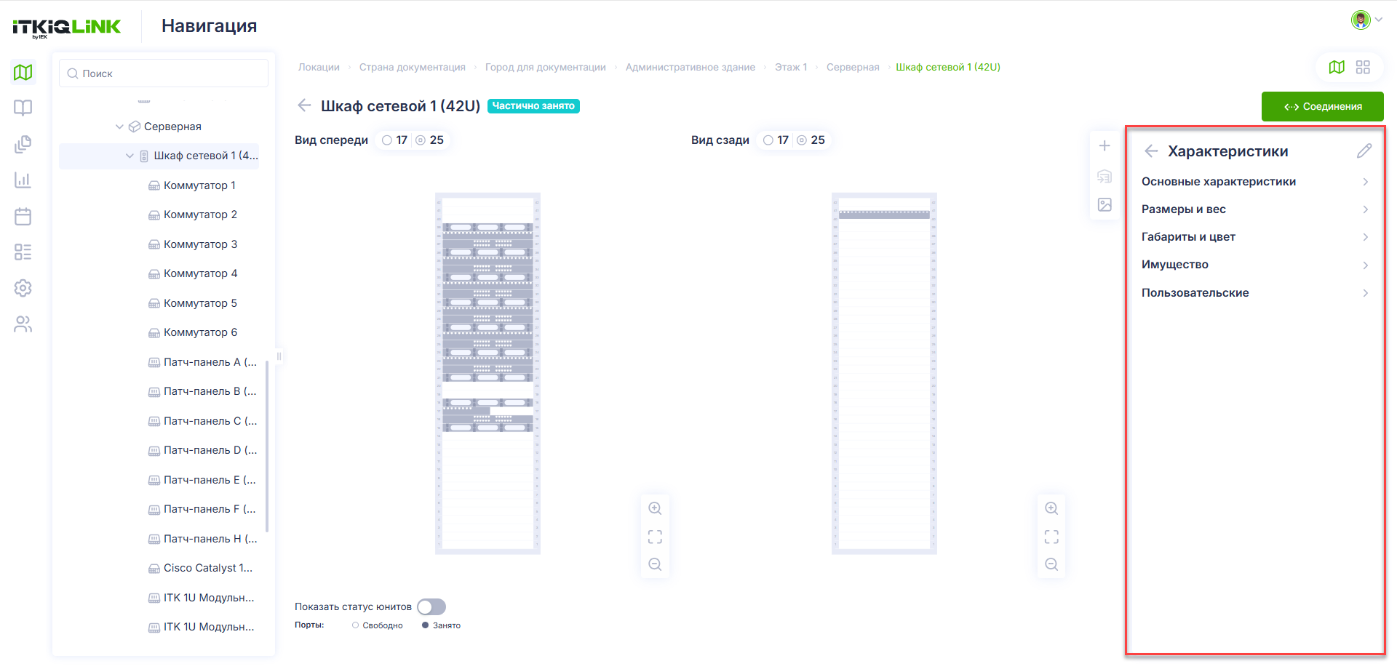This screenshot has height=669, width=1397.
Task: Click the image icon in the rack toolbar
Action: [1105, 205]
